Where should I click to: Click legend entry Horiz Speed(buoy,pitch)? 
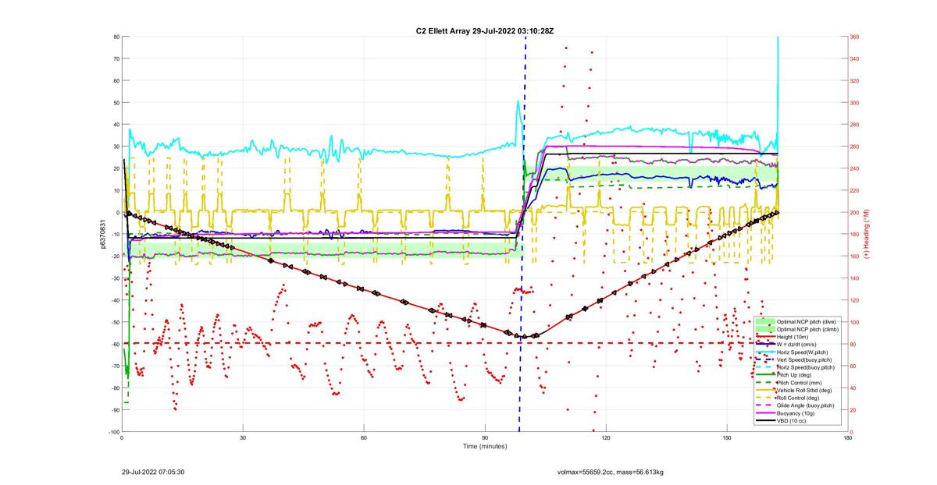807,367
